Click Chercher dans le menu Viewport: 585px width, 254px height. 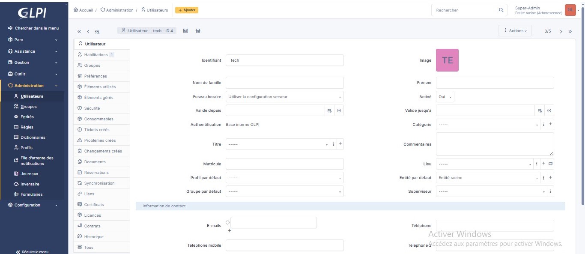click(x=33, y=28)
